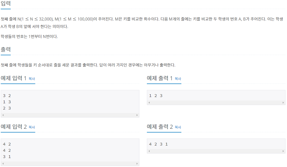This screenshot has width=287, height=167.
Task: Click the right scroll arrow under 예제 출력 1
Action: tap(283, 102)
